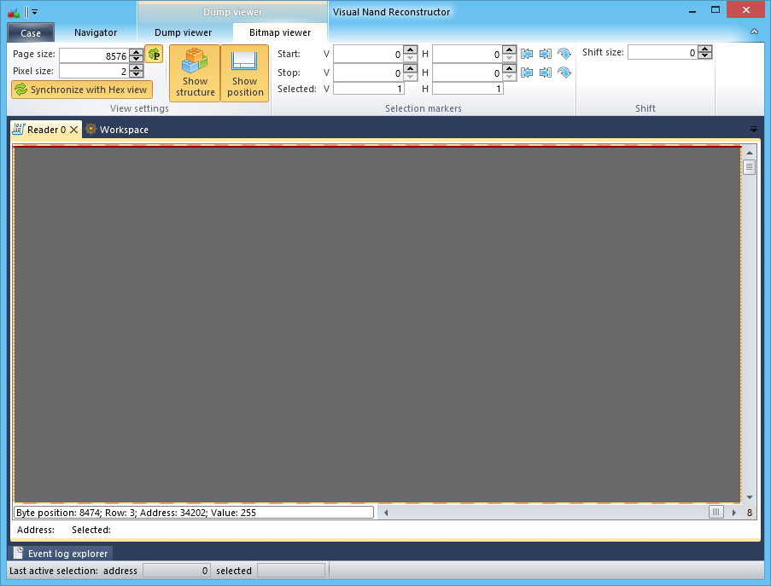This screenshot has height=586, width=771.
Task: Toggle the Show position button
Action: click(245, 73)
